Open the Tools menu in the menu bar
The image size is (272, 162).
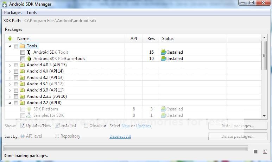[x=32, y=13]
